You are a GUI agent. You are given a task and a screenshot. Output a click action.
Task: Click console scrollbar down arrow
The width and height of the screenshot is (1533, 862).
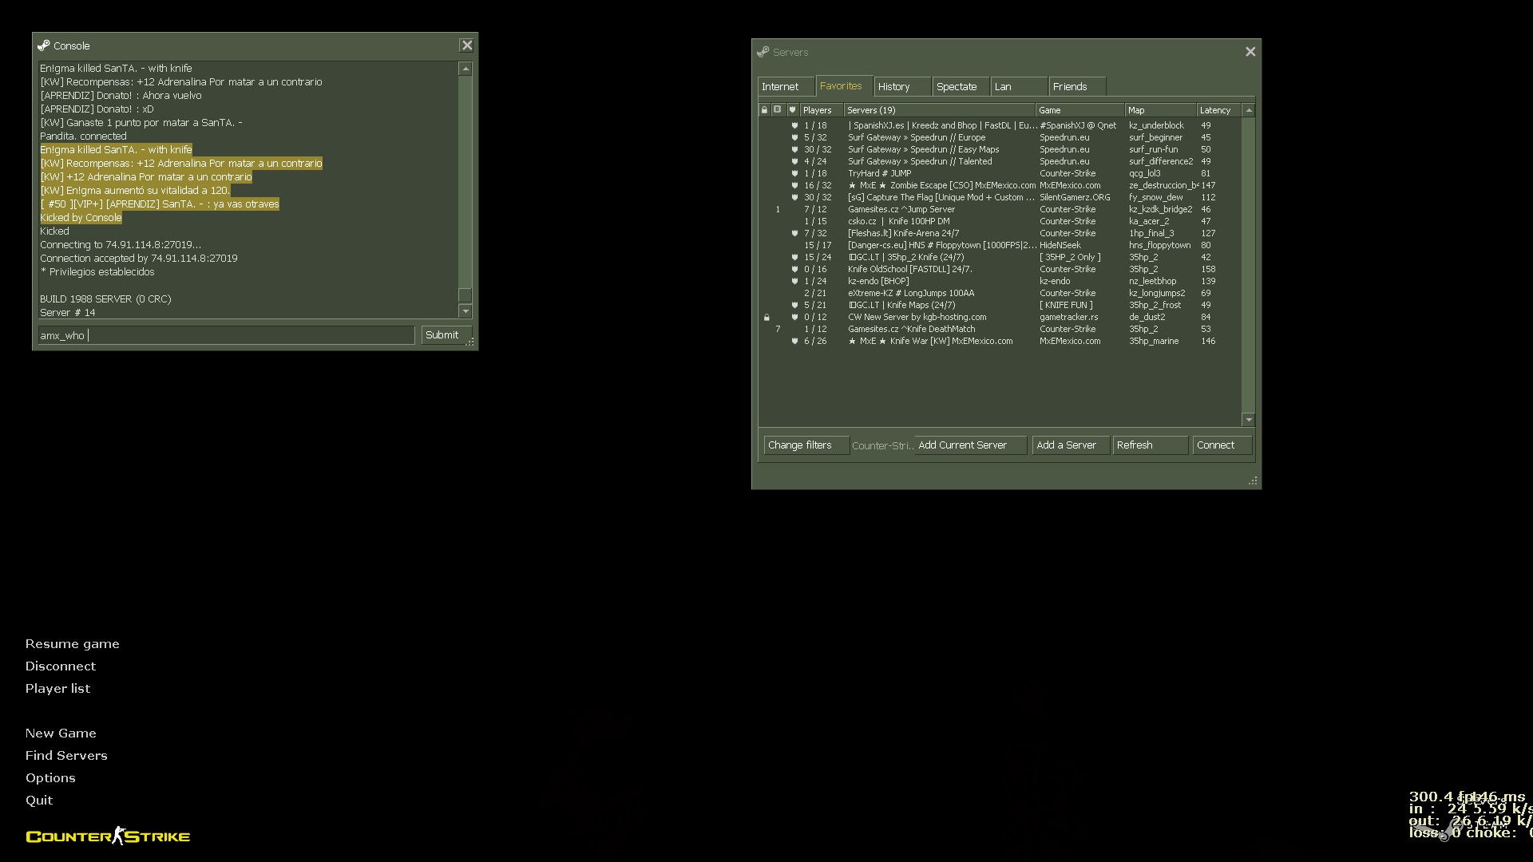465,311
